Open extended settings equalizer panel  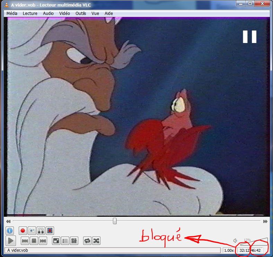74,241
